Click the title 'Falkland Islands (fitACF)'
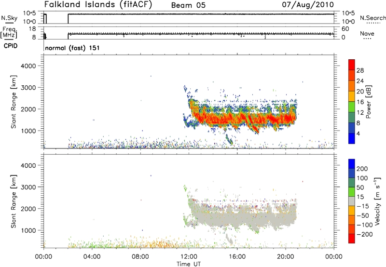This screenshot has height=267, width=386. [x=98, y=5]
